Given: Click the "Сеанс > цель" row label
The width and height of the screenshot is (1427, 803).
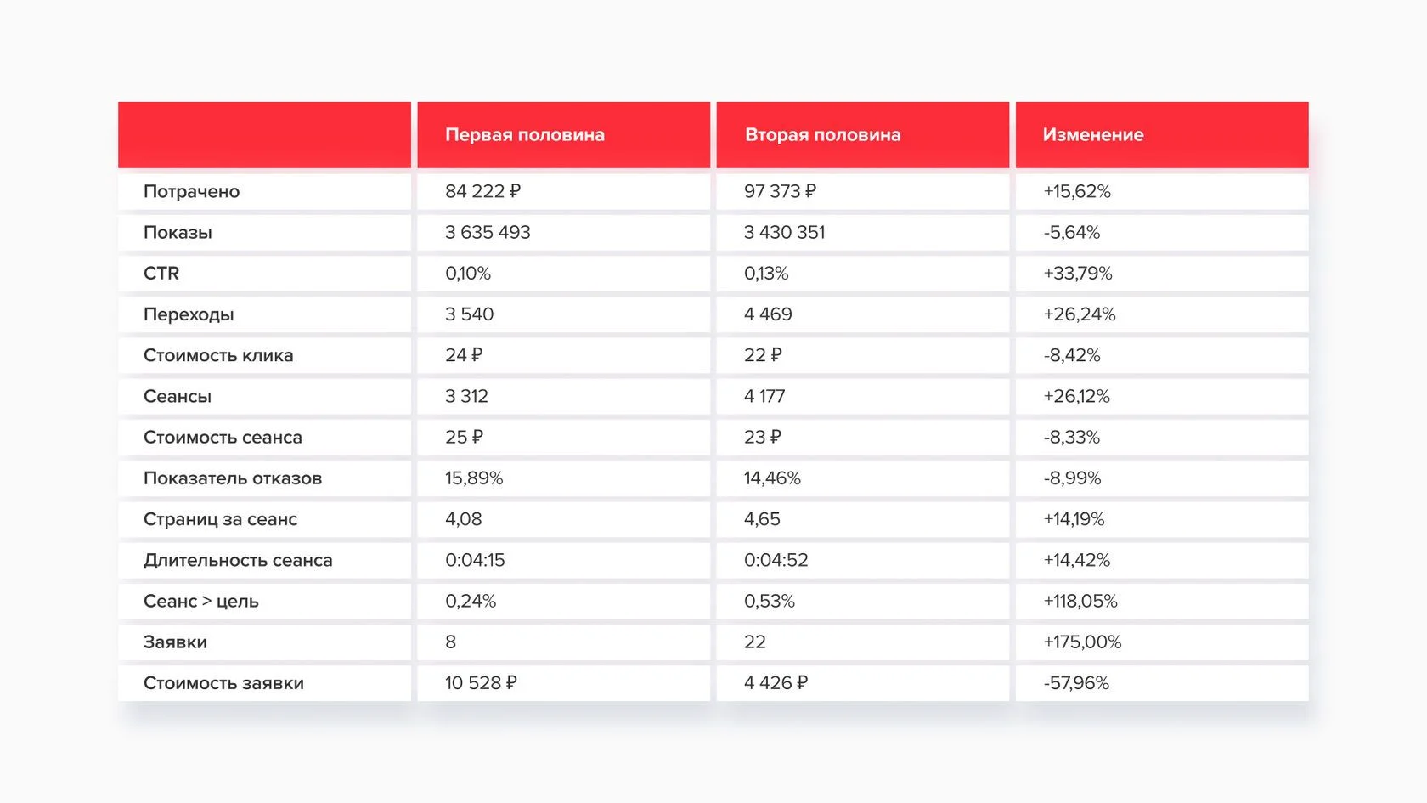Looking at the screenshot, I should [201, 602].
